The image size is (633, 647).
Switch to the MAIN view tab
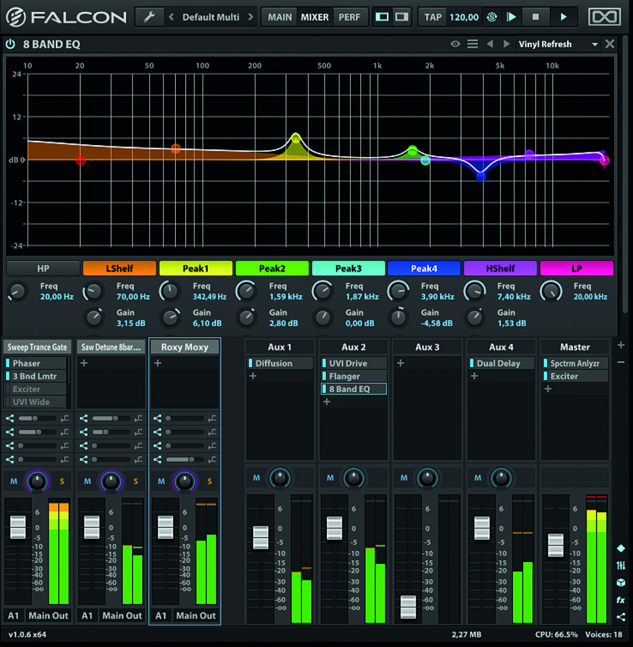click(280, 17)
